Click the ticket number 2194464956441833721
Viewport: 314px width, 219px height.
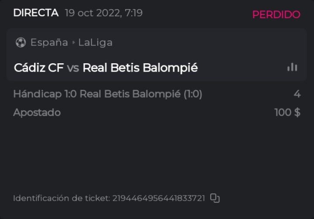tap(159, 198)
